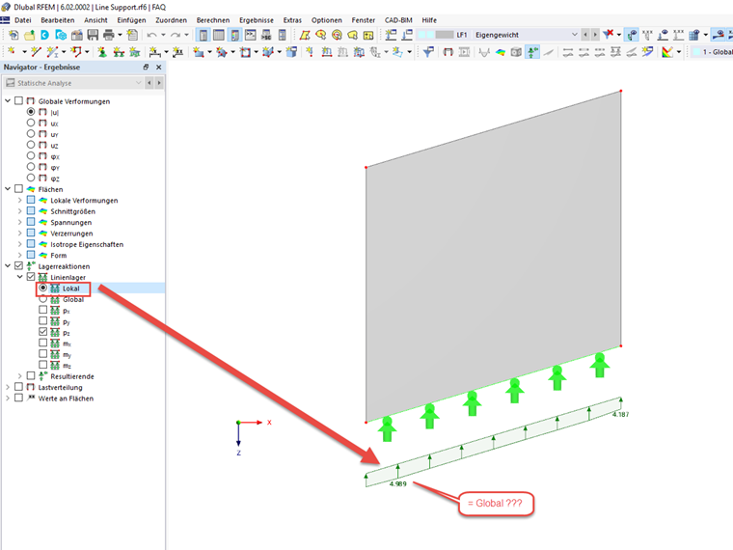Toggle the Navigator panel icon

pyautogui.click(x=203, y=35)
